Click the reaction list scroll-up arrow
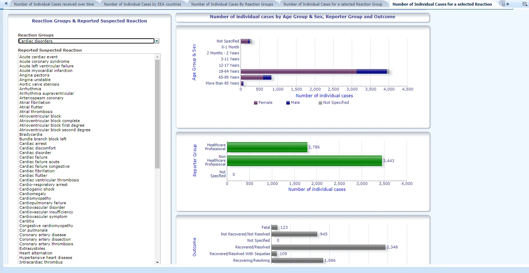529x273 pixels. 157,56
